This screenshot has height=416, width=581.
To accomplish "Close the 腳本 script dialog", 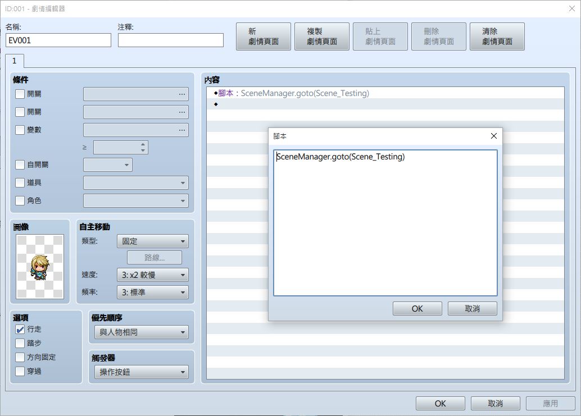I will (493, 136).
